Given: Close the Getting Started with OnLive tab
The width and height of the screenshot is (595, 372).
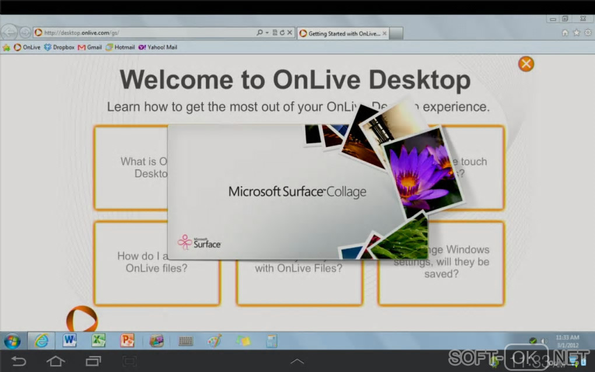Looking at the screenshot, I should pos(384,33).
